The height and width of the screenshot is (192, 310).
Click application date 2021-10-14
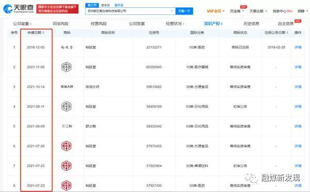36,87
